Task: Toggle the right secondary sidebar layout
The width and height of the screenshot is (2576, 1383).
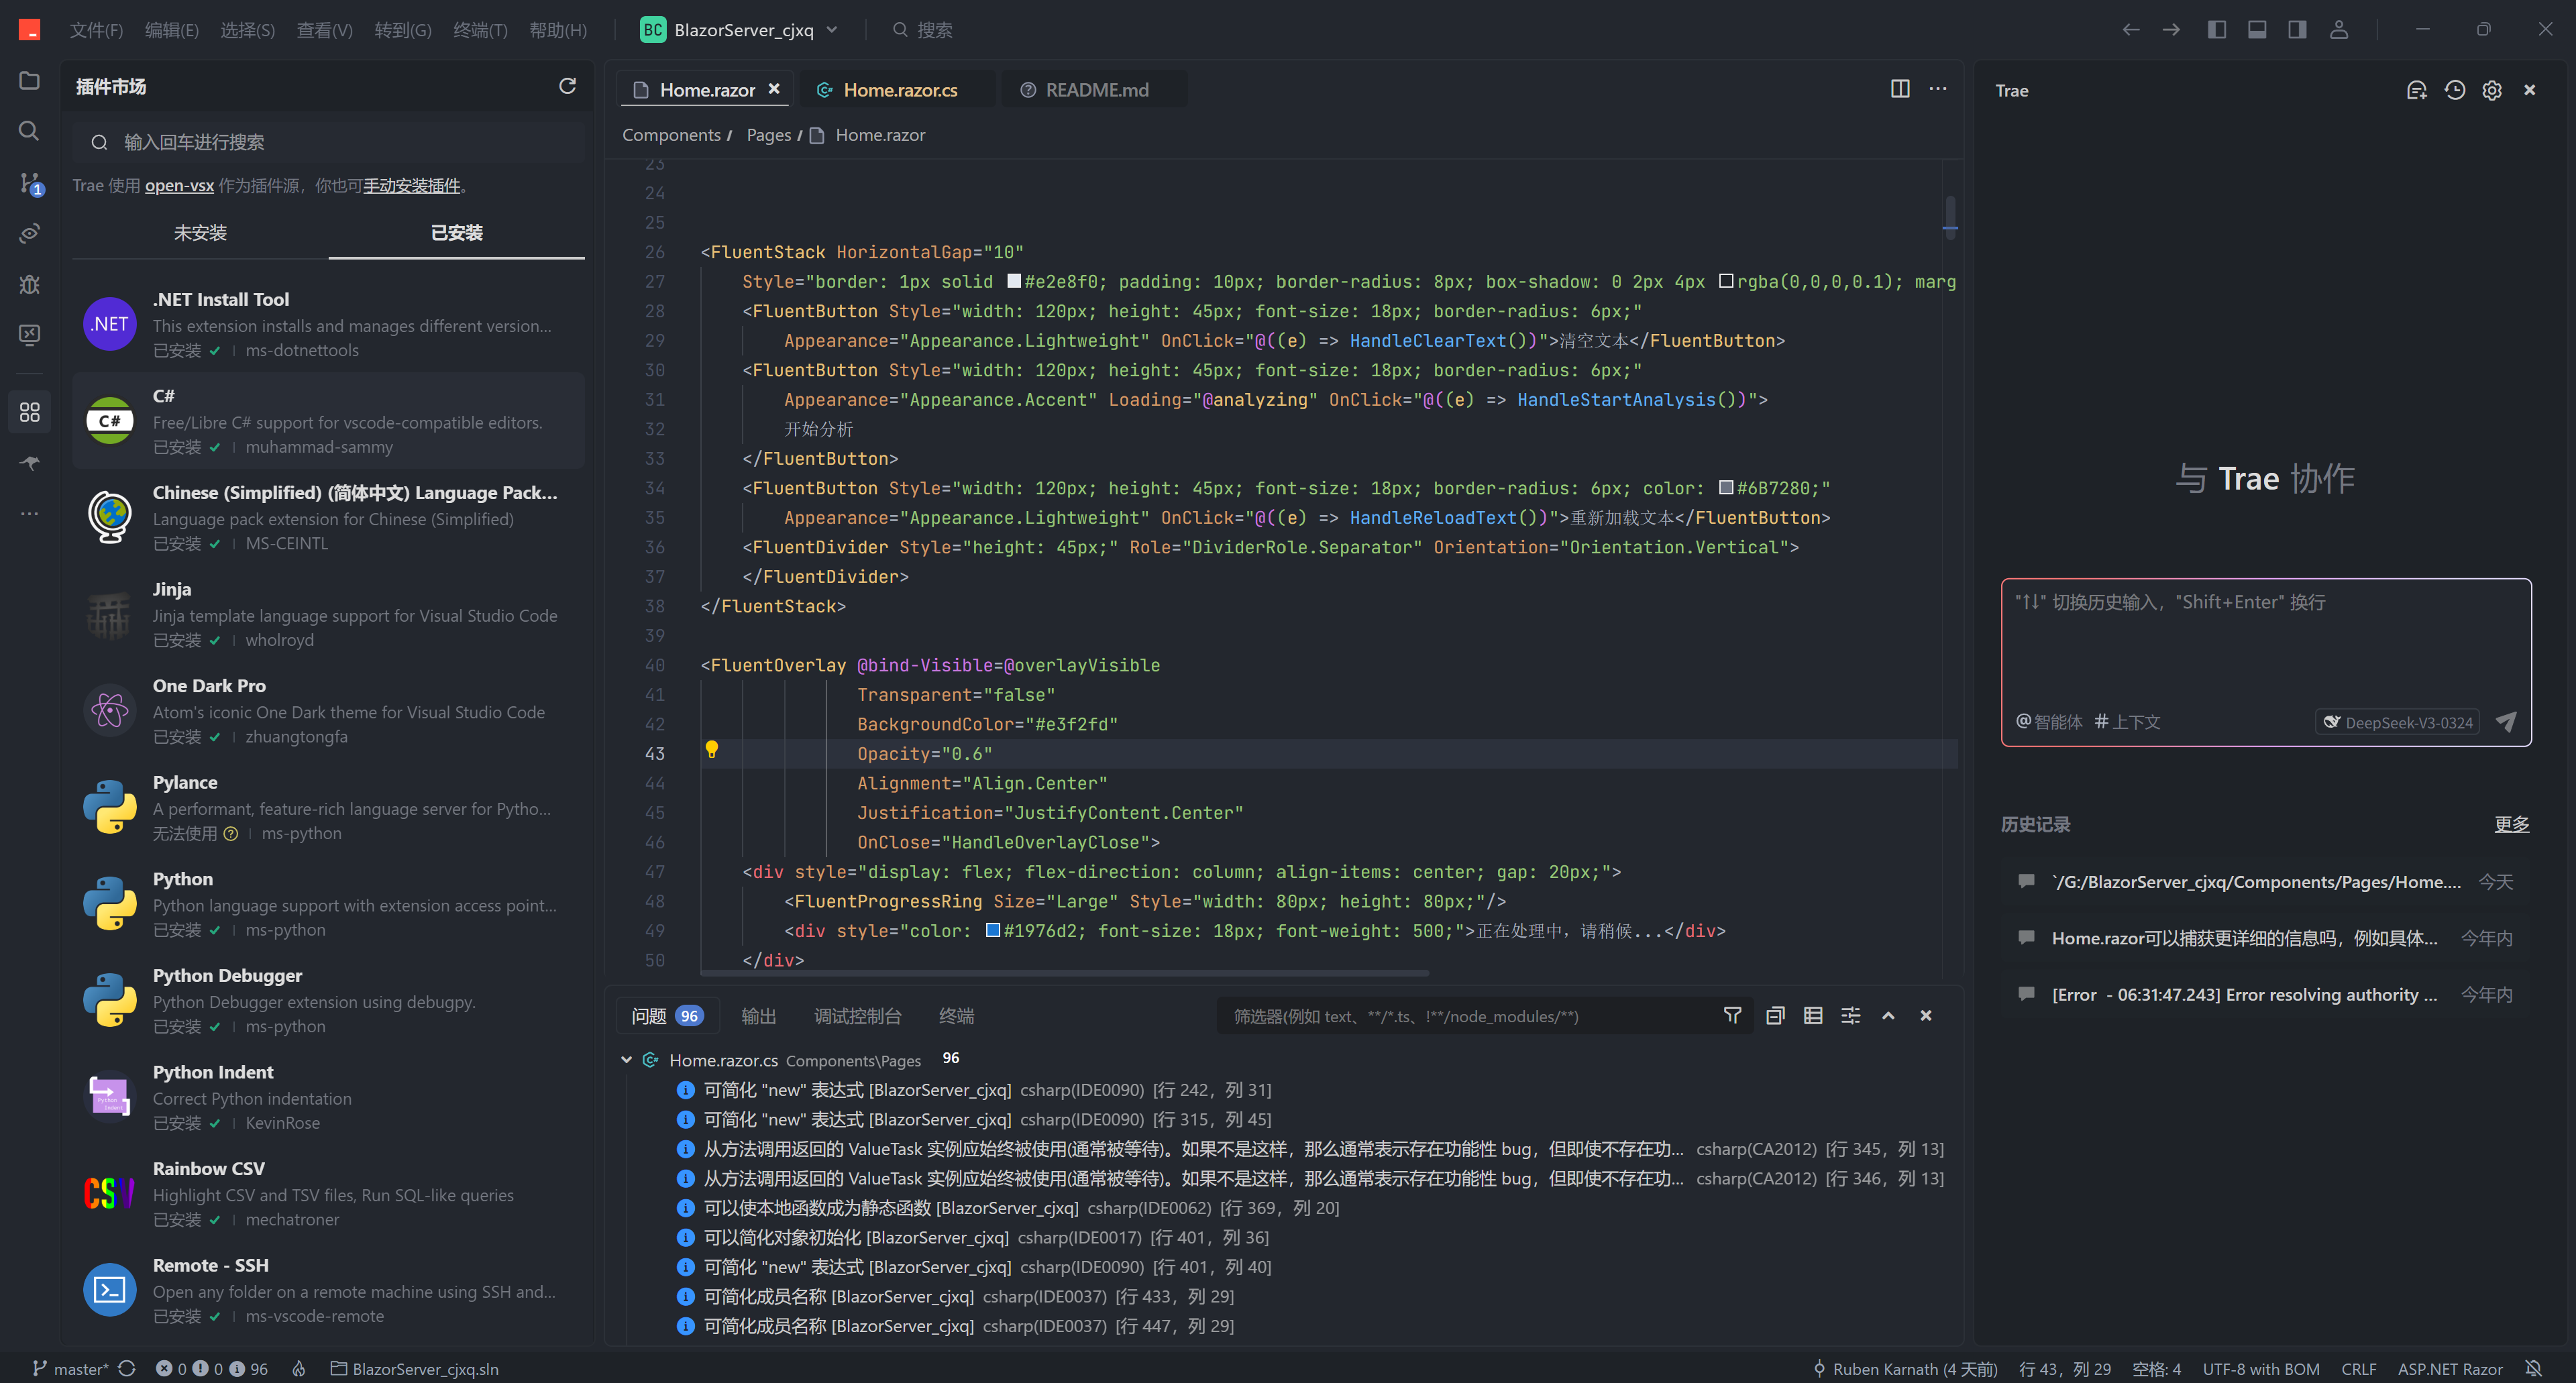Action: [2297, 29]
